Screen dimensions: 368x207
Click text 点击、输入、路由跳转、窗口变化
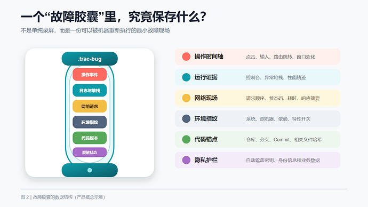pyautogui.click(x=281, y=57)
